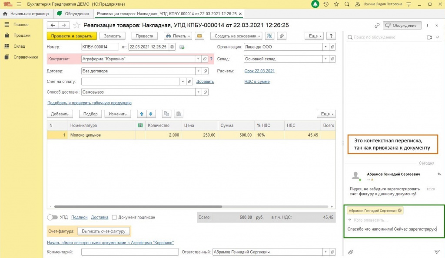Close the Реализация товаров tab
445x258 pixels.
point(240,13)
